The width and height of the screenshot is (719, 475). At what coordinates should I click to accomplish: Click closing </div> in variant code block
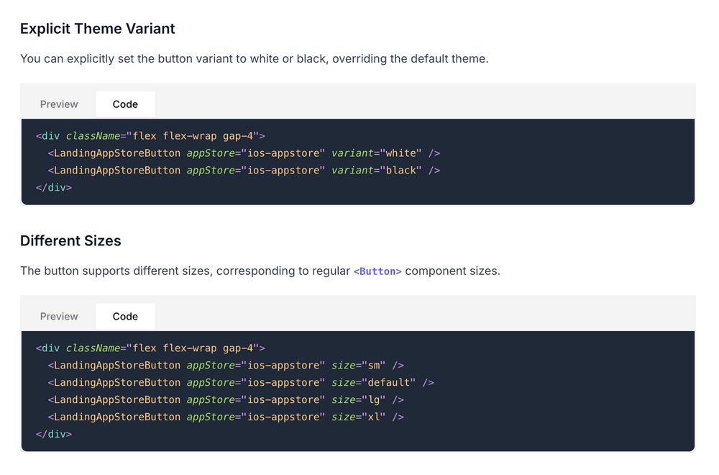tap(54, 187)
